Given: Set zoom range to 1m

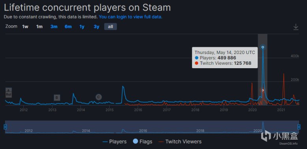Looking at the screenshot, I should [39, 26].
